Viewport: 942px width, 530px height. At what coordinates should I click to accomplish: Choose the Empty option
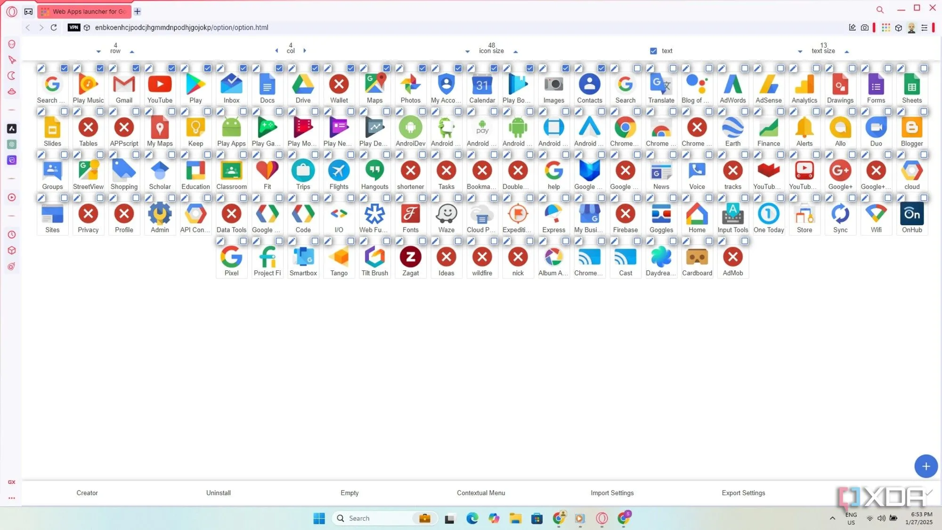click(x=349, y=493)
